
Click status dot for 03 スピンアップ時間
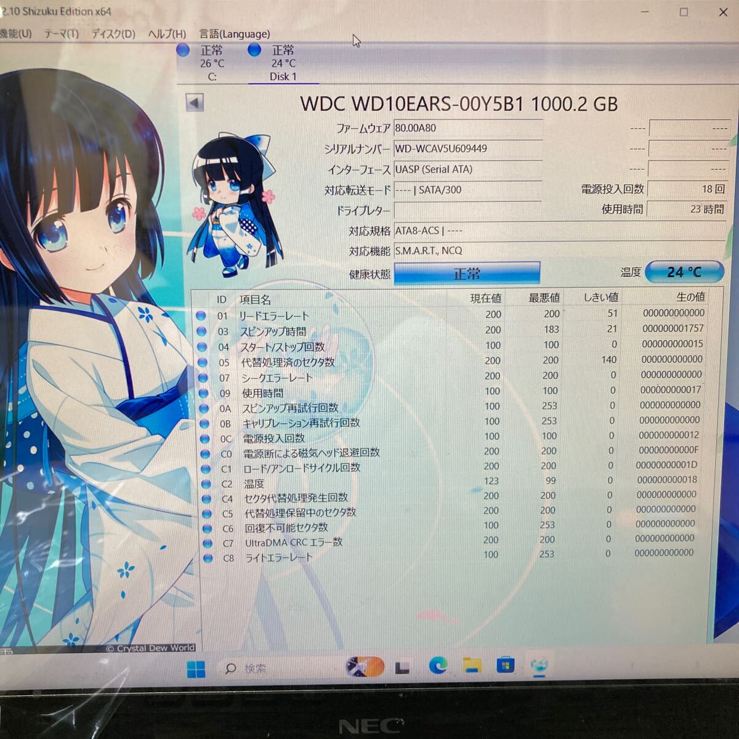point(201,331)
